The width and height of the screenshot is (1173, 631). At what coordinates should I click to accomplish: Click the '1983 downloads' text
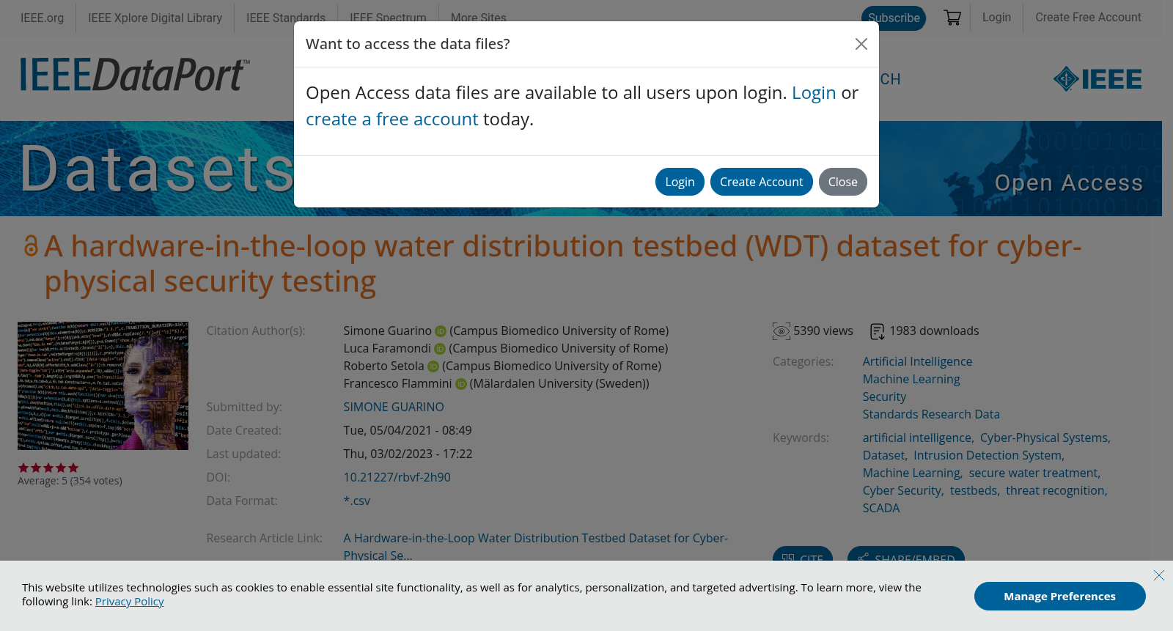pos(934,331)
